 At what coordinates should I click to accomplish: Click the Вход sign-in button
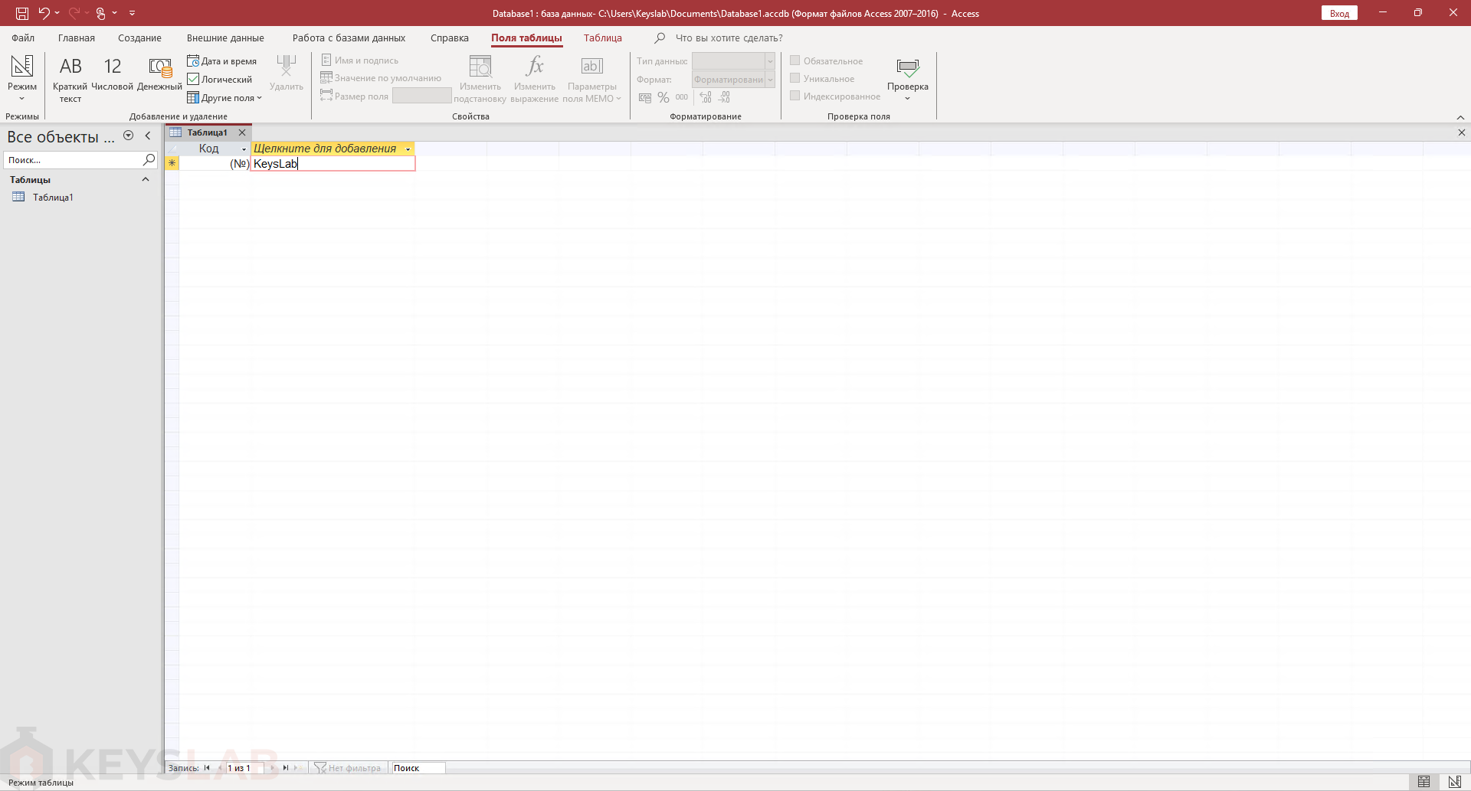[x=1339, y=13]
